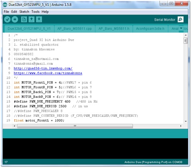Click comment 'by: tinnakon kheowree'
This screenshot has height=168, width=191.
pyautogui.click(x=34, y=50)
